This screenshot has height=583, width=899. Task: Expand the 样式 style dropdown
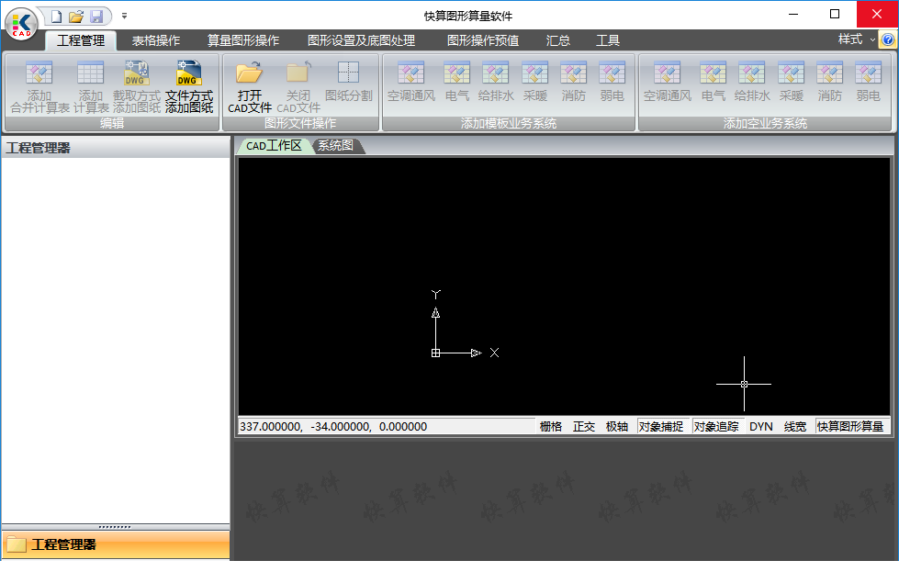tap(856, 39)
